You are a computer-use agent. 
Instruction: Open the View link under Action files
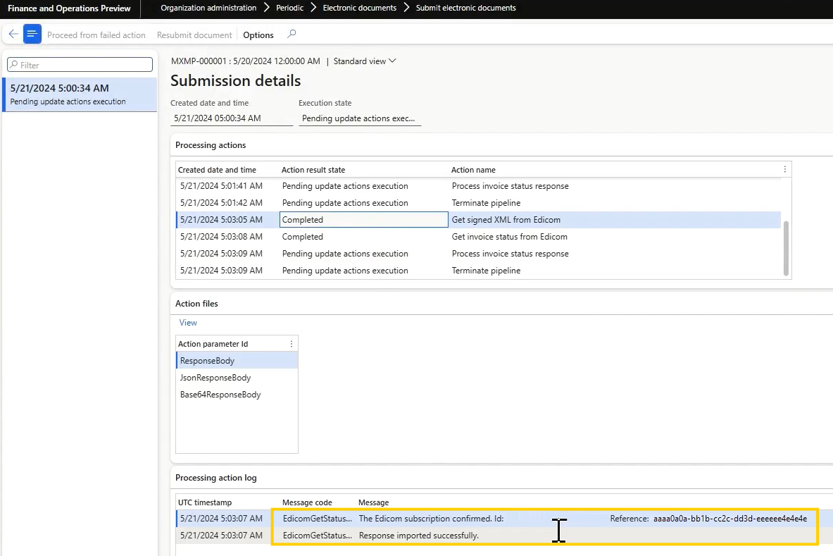click(x=187, y=322)
